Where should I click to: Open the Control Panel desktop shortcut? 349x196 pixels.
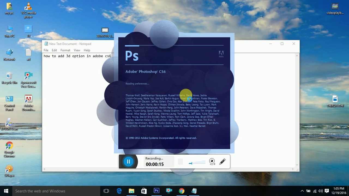[x=9, y=103]
